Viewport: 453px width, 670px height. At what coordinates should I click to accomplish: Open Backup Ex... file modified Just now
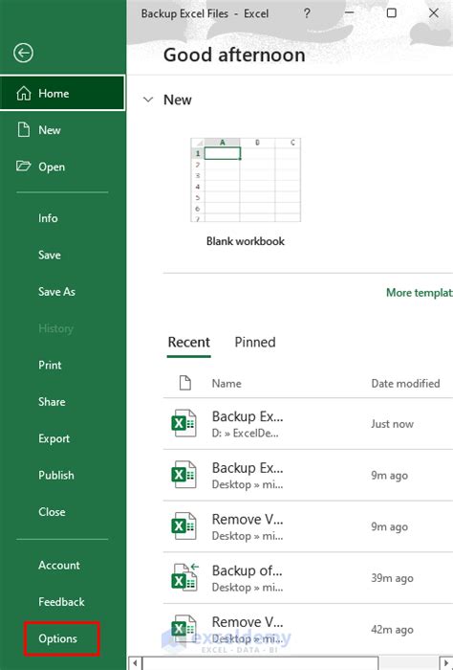click(x=308, y=423)
